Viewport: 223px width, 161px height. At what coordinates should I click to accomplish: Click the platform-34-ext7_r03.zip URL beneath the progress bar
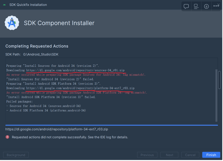[57, 129]
